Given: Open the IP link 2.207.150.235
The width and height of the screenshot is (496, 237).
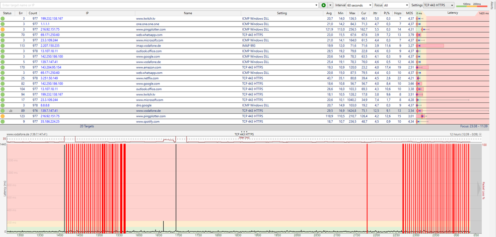Looking at the screenshot, I should point(50,46).
